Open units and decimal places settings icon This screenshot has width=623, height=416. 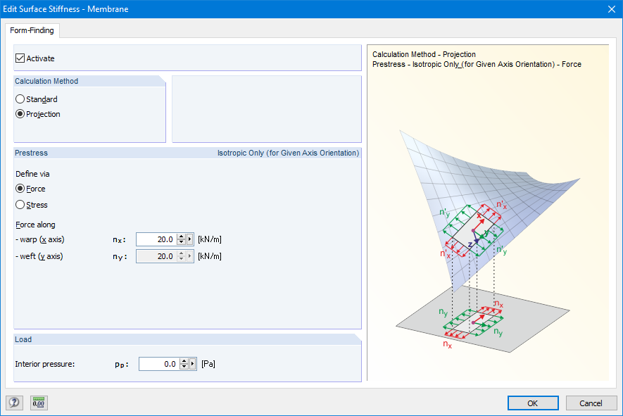pyautogui.click(x=39, y=403)
